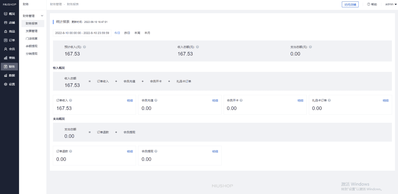Click the help icon beside 预计收入(元)
This screenshot has width=398, height=194.
(84, 47)
